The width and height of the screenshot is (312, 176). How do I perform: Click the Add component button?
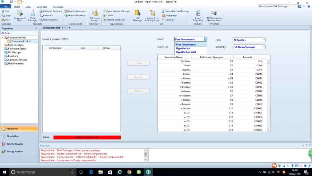point(138,63)
